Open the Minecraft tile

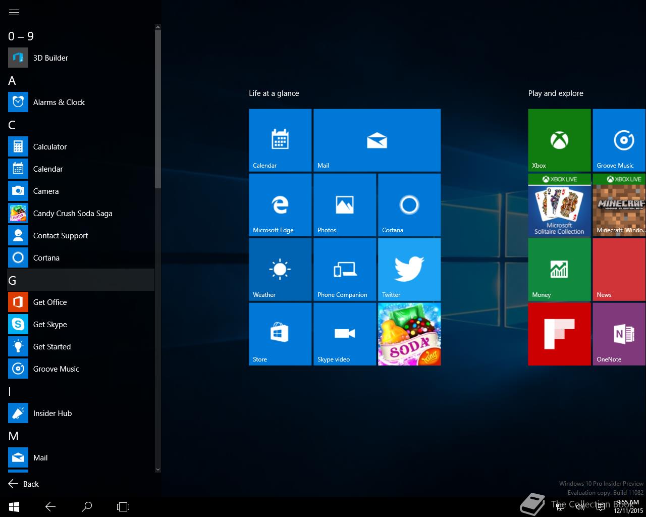619,205
